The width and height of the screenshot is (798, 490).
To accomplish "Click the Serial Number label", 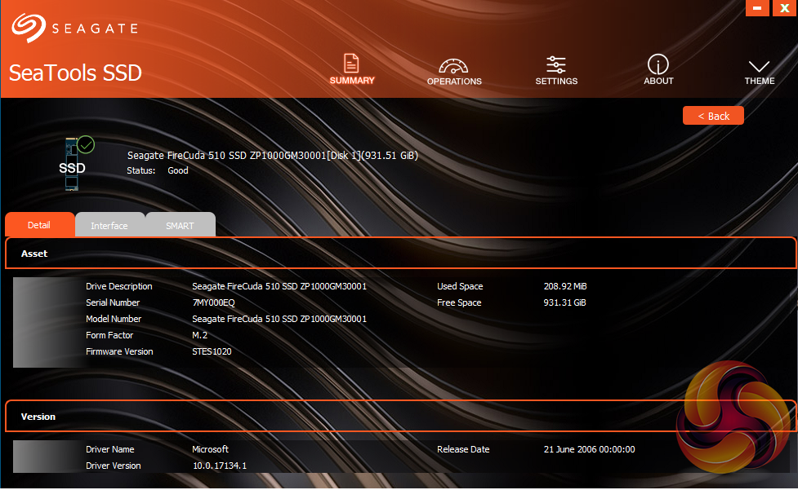I will pyautogui.click(x=113, y=302).
